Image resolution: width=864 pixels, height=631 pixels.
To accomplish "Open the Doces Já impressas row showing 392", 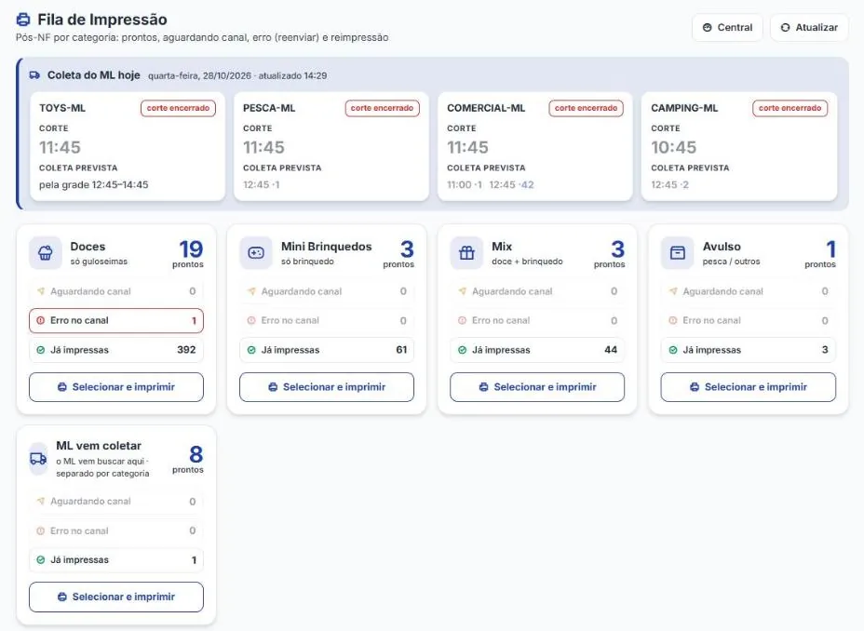I will (x=116, y=350).
